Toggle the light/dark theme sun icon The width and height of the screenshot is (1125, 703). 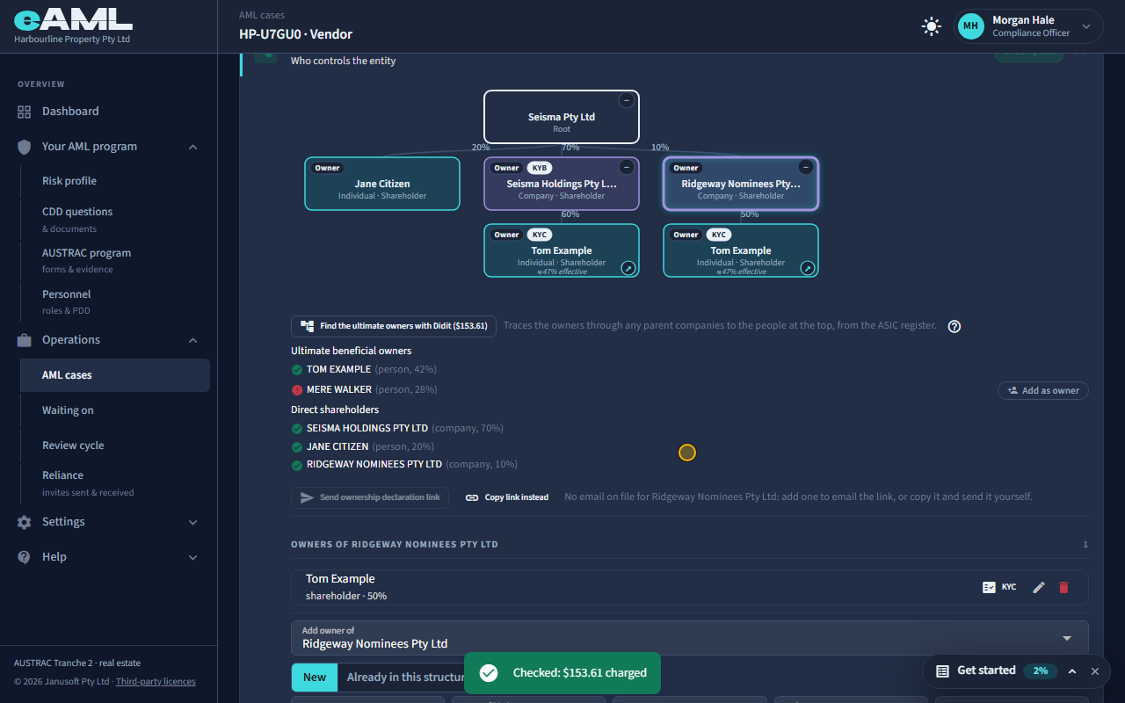[932, 26]
